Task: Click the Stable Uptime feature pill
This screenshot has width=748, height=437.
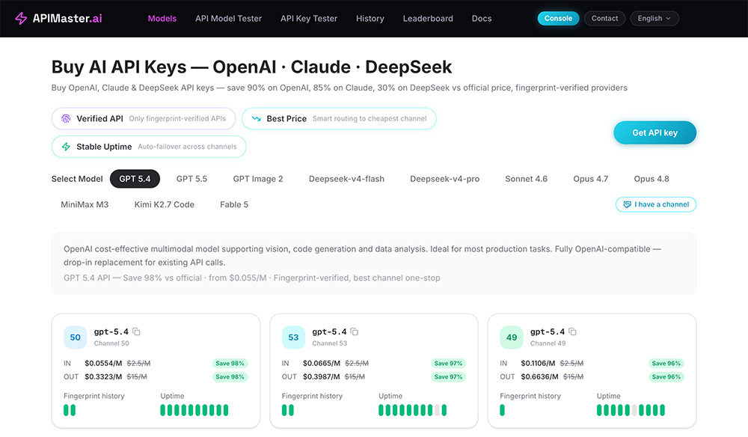Action: [x=149, y=147]
